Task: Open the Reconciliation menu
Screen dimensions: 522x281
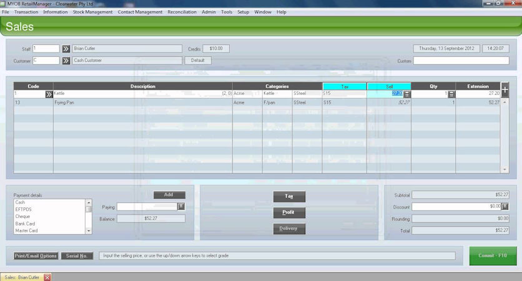Action: click(x=182, y=12)
